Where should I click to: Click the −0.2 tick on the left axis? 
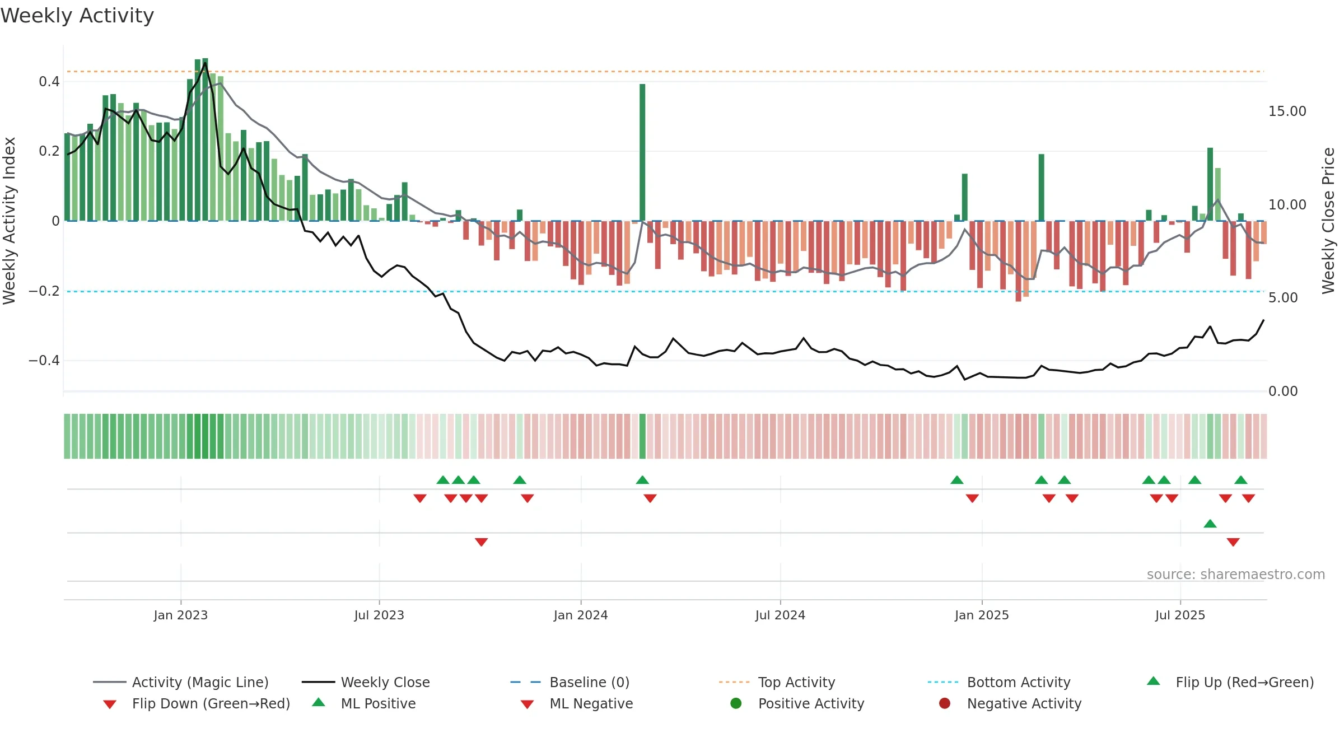coord(44,291)
